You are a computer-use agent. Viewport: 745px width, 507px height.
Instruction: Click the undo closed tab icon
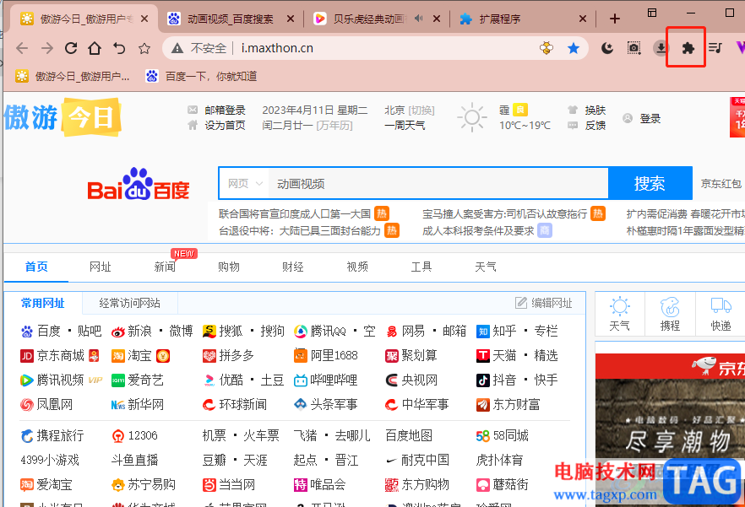click(x=119, y=48)
